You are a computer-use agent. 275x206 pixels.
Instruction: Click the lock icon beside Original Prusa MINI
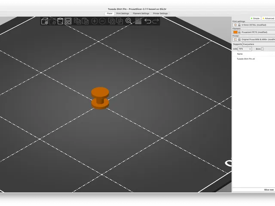click(239, 39)
